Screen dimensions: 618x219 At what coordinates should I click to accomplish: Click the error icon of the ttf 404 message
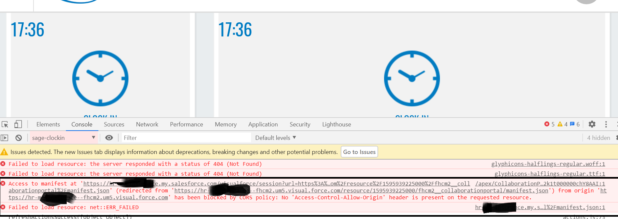point(3,174)
